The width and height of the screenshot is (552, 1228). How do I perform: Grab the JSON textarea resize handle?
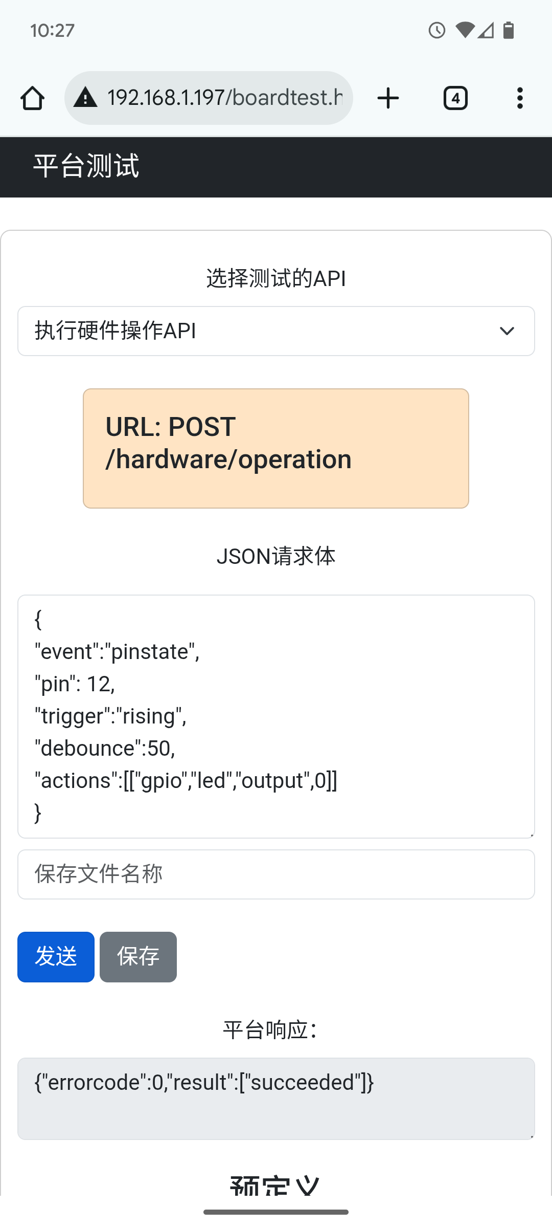(x=532, y=835)
